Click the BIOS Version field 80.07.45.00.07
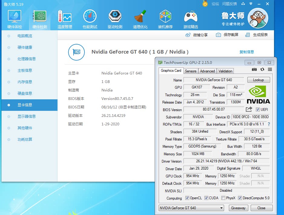The width and height of the screenshot is (284, 215). tap(214, 109)
